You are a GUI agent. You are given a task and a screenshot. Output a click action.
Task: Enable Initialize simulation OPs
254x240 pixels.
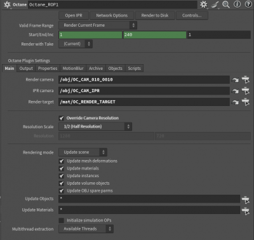click(x=62, y=220)
